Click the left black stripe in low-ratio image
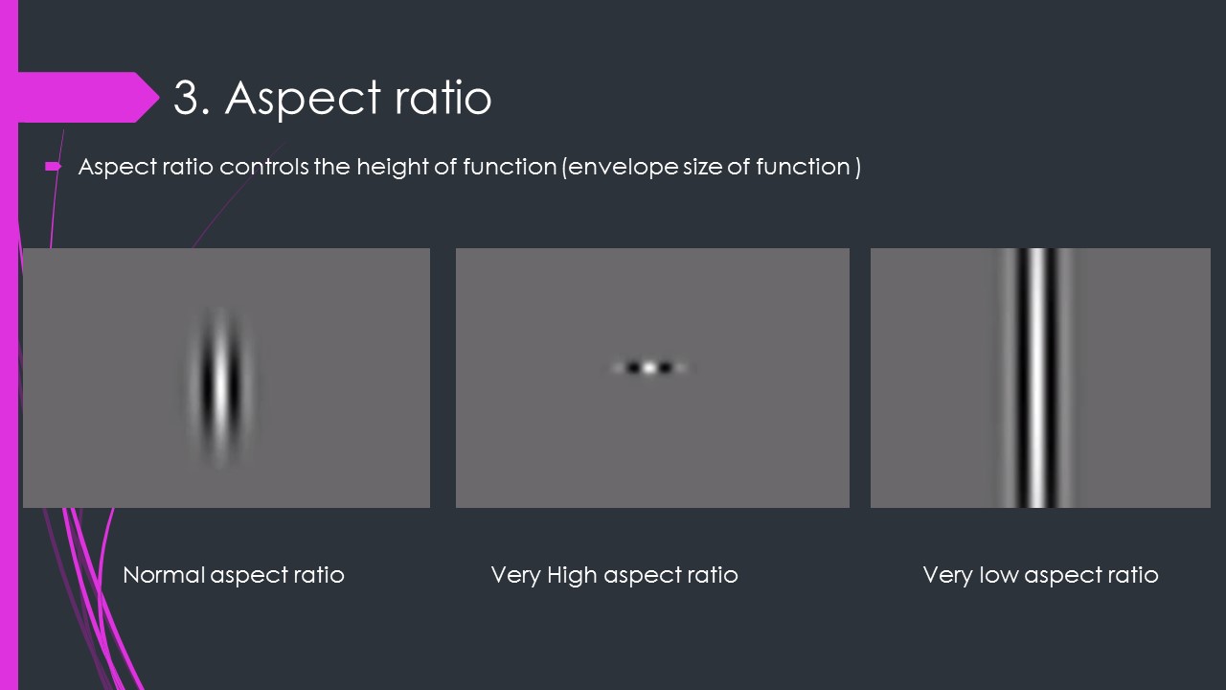 (x=1021, y=378)
